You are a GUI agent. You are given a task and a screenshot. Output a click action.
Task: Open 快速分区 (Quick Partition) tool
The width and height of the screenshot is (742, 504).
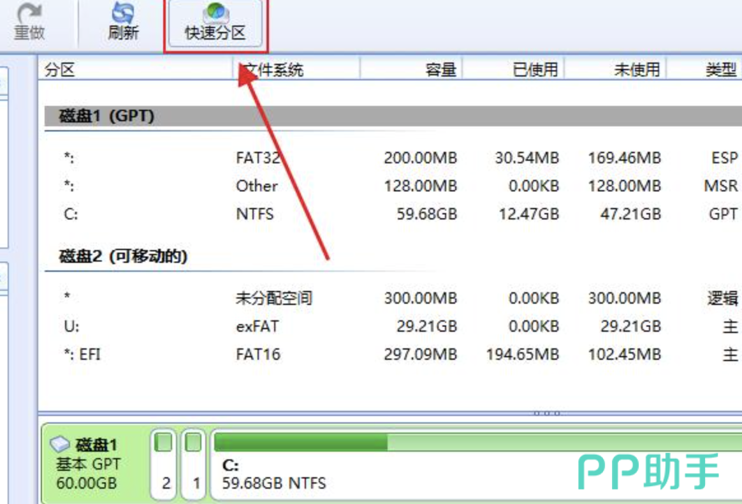(215, 24)
